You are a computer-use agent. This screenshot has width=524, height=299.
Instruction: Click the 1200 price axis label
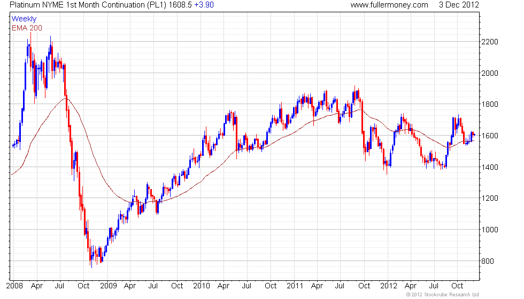coord(490,198)
